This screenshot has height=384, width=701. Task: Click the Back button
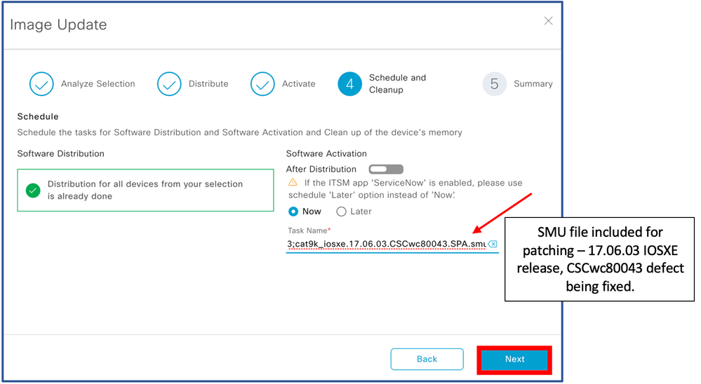[427, 359]
